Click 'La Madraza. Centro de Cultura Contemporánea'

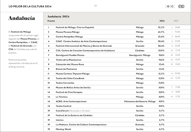pos(81,125)
